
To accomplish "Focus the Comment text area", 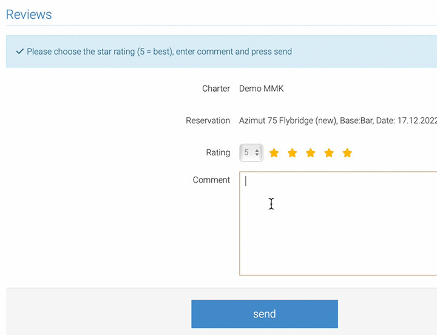I will pos(337,223).
